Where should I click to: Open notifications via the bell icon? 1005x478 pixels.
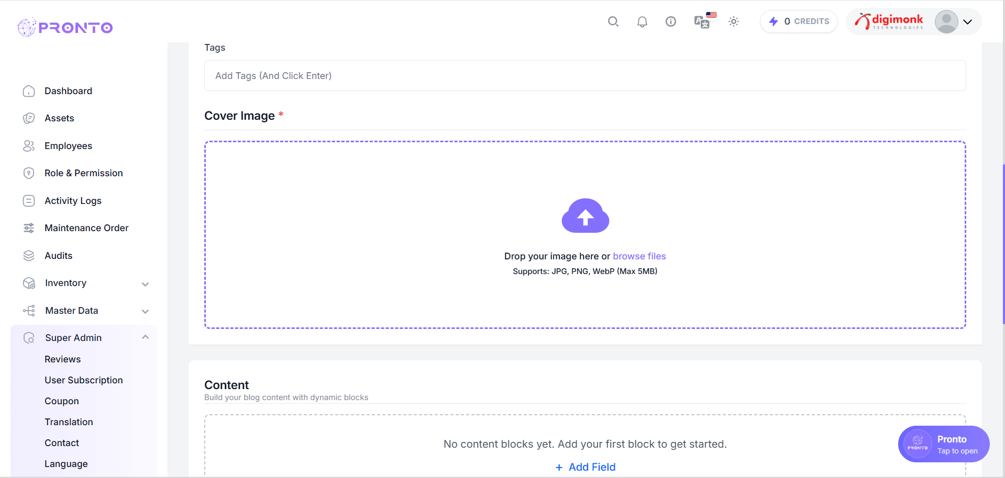[642, 22]
